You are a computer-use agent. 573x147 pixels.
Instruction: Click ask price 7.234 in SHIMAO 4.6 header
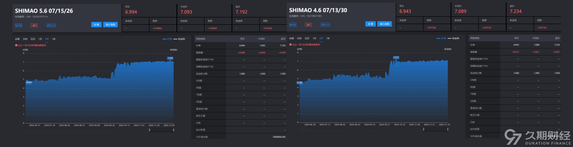pos(516,11)
